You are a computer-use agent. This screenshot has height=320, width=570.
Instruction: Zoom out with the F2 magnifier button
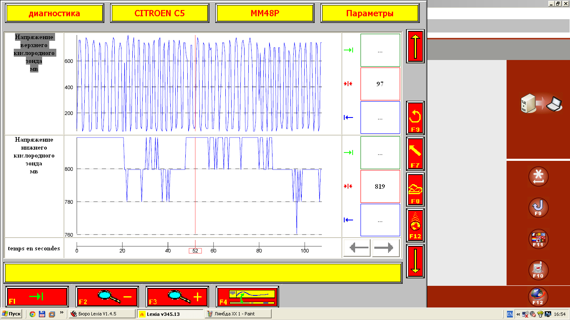pos(107,296)
